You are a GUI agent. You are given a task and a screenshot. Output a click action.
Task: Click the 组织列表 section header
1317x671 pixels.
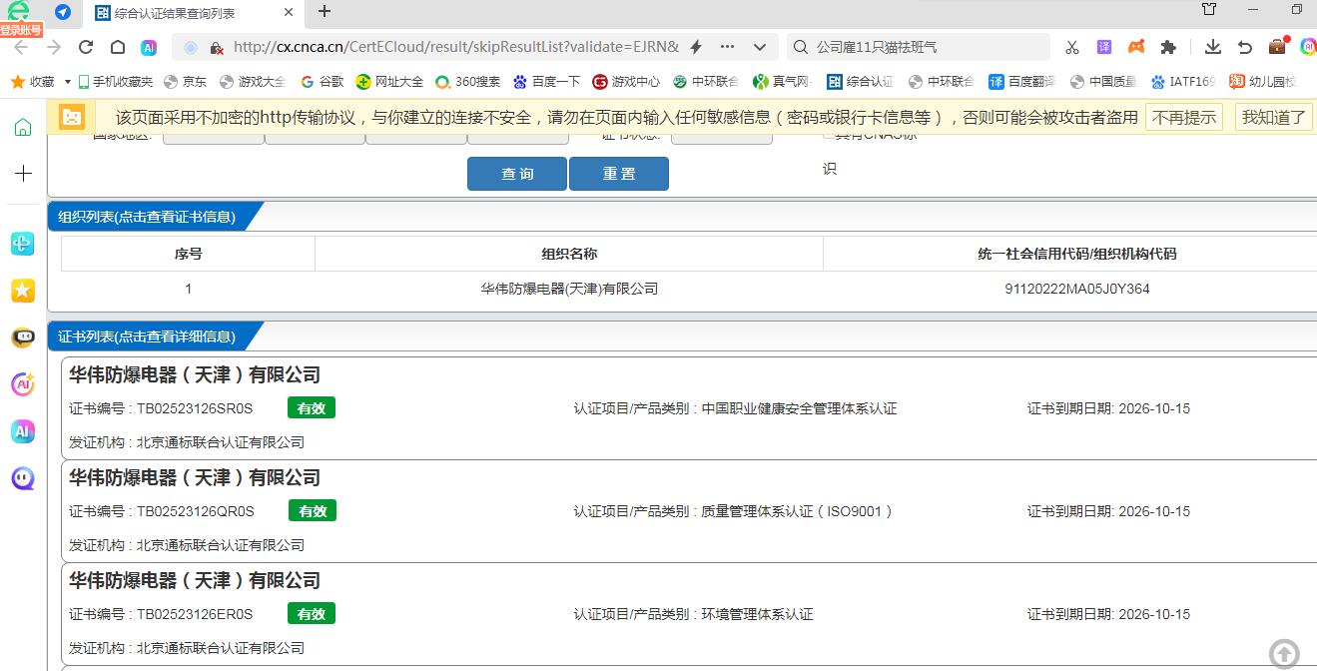click(147, 217)
